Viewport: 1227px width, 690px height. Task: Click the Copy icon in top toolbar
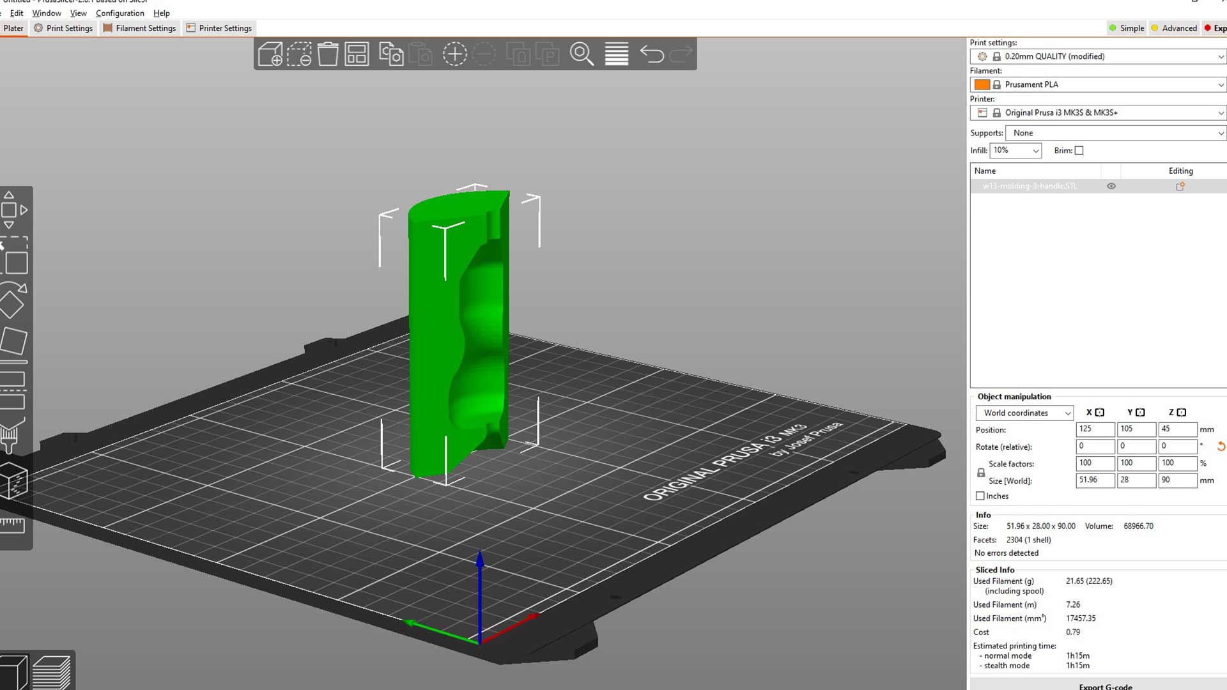[391, 54]
